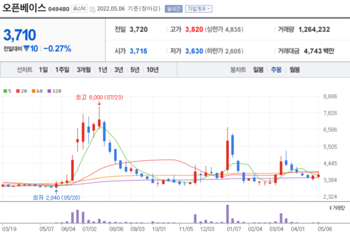Switch to 일봉 candle chart
350x235 pixels.
[x=258, y=70]
